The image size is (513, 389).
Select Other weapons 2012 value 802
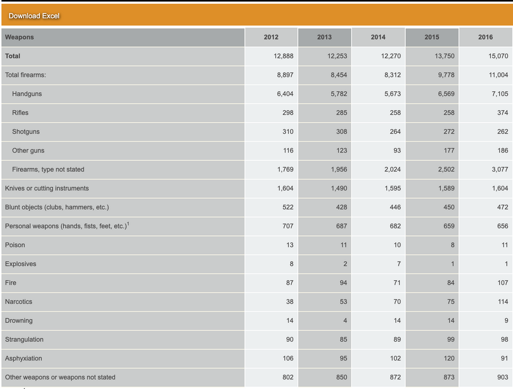click(x=288, y=377)
